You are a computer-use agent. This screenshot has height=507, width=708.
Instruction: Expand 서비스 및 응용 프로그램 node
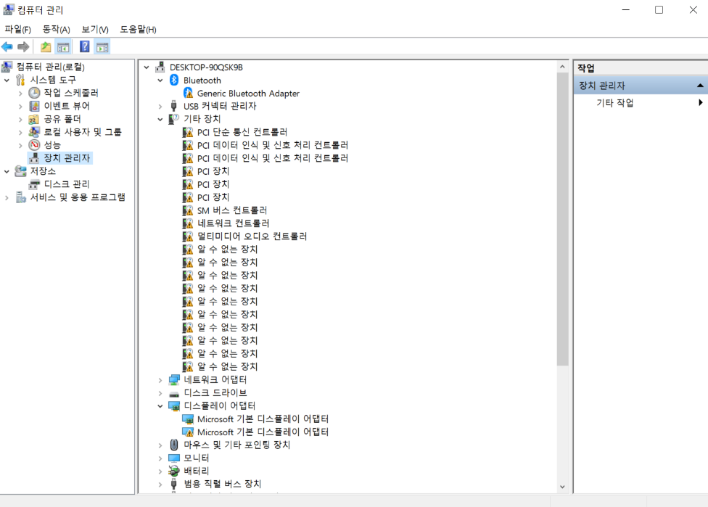[7, 198]
